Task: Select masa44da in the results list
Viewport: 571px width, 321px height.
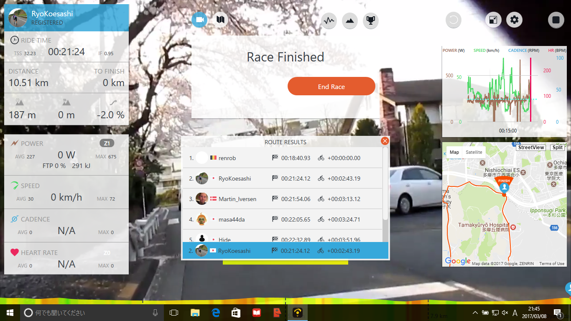Action: (x=283, y=219)
